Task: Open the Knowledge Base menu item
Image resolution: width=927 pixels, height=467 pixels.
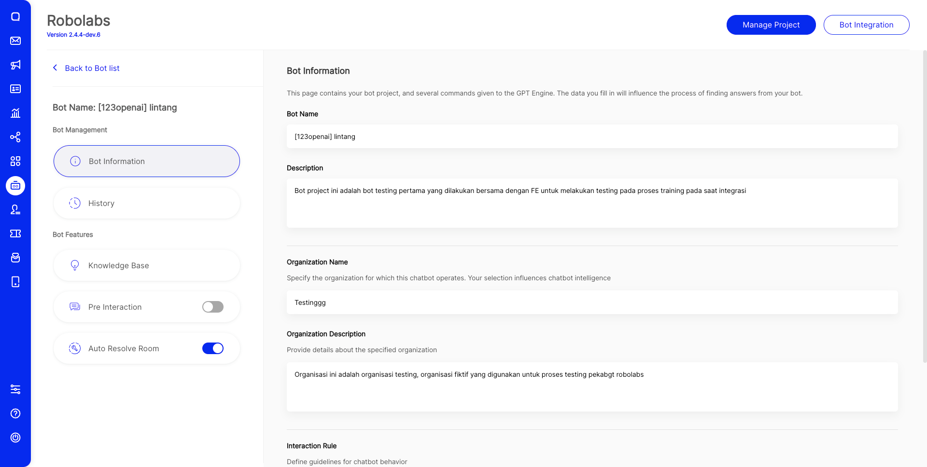Action: (147, 265)
